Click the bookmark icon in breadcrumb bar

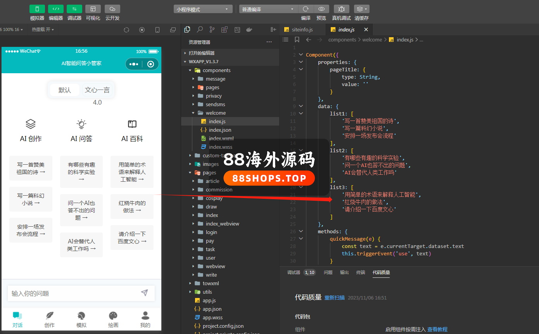297,40
